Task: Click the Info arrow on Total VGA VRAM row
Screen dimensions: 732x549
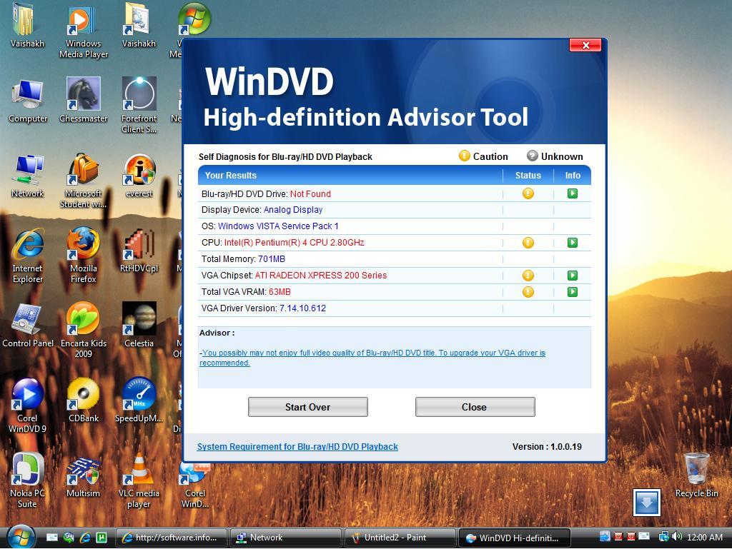Action: point(572,291)
